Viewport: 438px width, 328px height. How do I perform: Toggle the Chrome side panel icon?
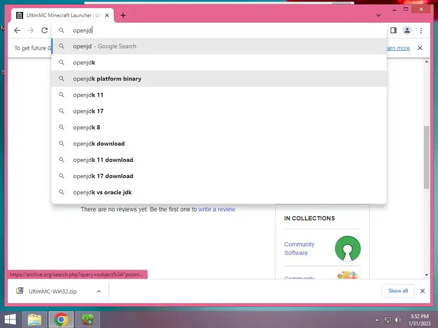(x=394, y=30)
